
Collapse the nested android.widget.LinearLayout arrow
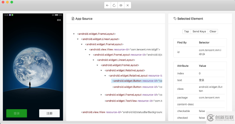93,60
